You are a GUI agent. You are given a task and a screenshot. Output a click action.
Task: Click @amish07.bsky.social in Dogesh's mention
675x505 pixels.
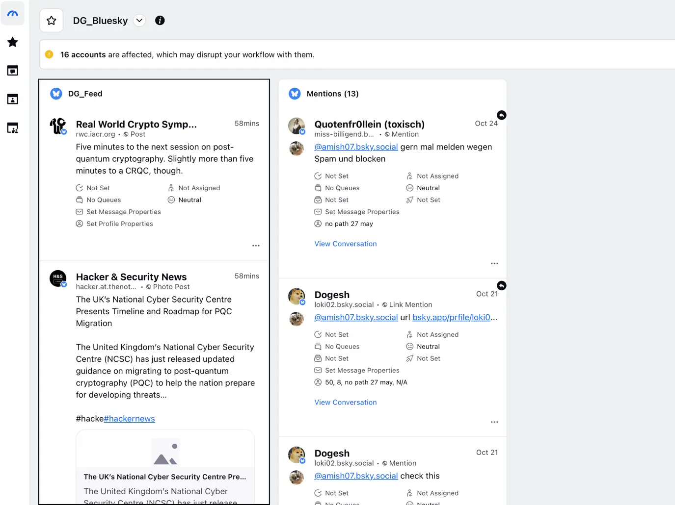click(x=355, y=476)
